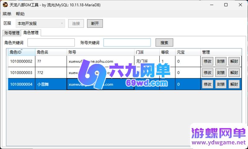This screenshot has width=248, height=149.
Task: Click 封禁 for character 1010000003
Action: pos(221,73)
